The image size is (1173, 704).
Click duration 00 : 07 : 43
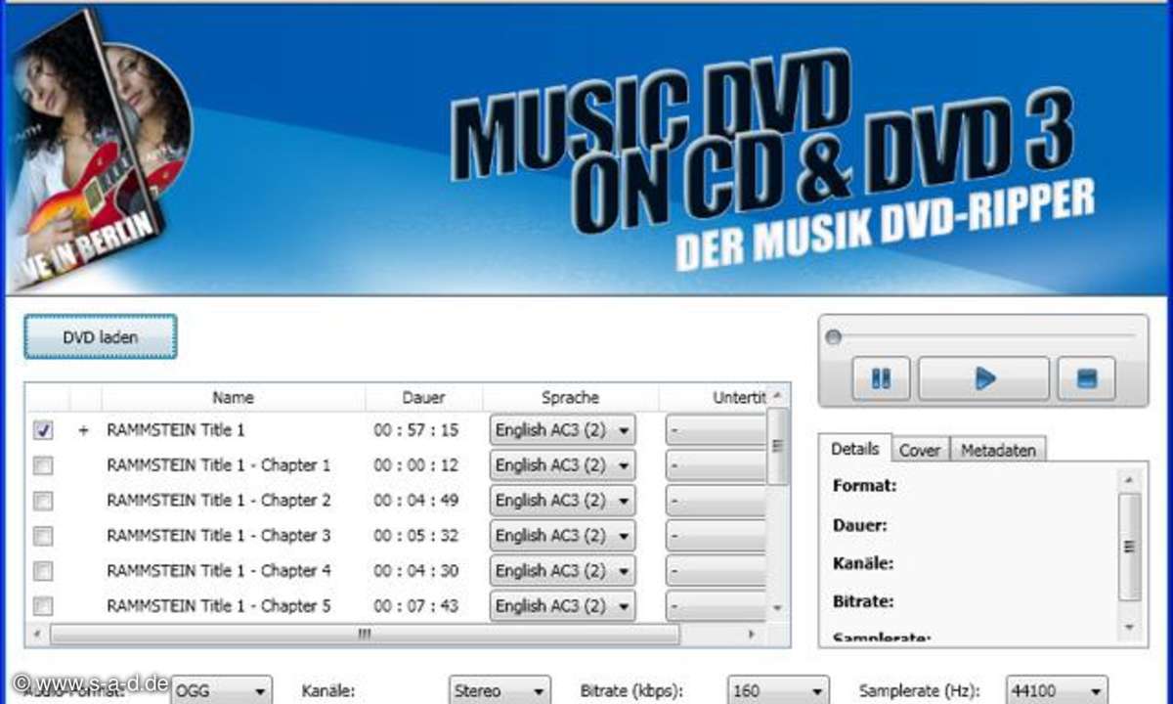pyautogui.click(x=415, y=606)
